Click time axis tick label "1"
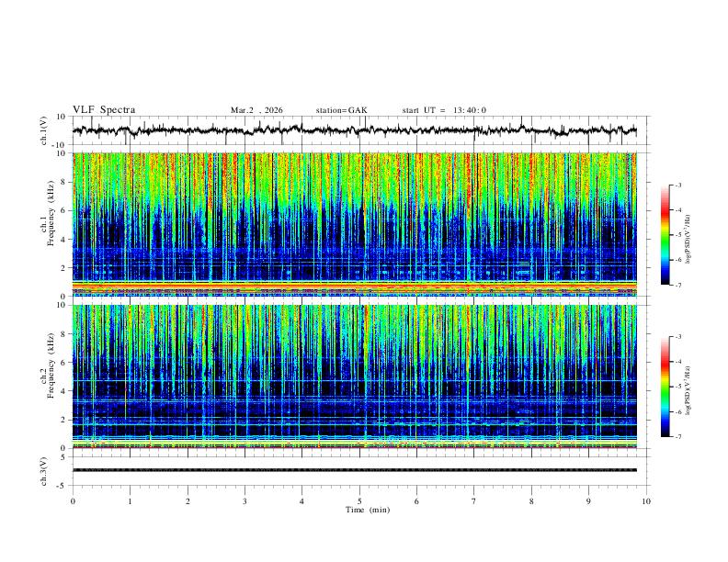 coord(130,501)
